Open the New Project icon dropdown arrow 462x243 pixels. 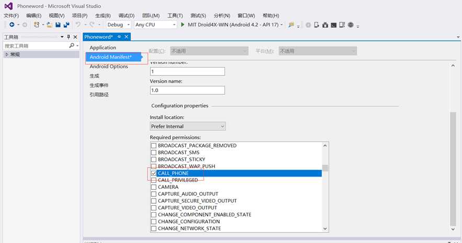click(x=43, y=25)
